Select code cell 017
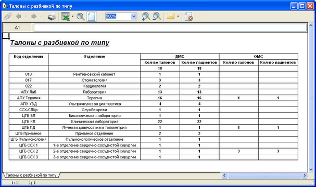 [29, 80]
